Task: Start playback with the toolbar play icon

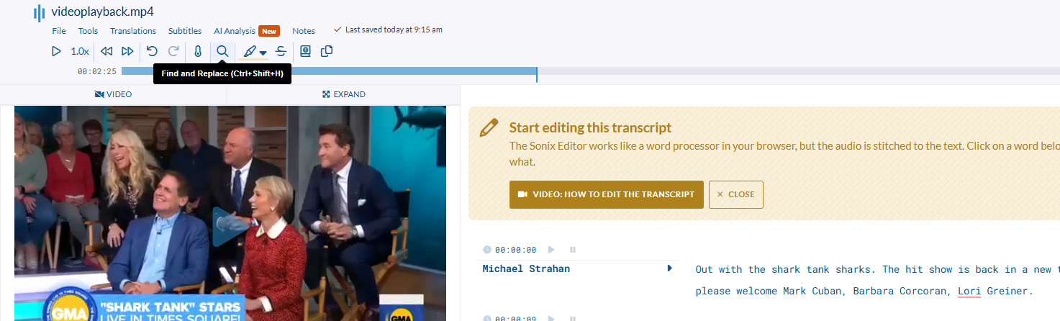Action: click(x=56, y=51)
